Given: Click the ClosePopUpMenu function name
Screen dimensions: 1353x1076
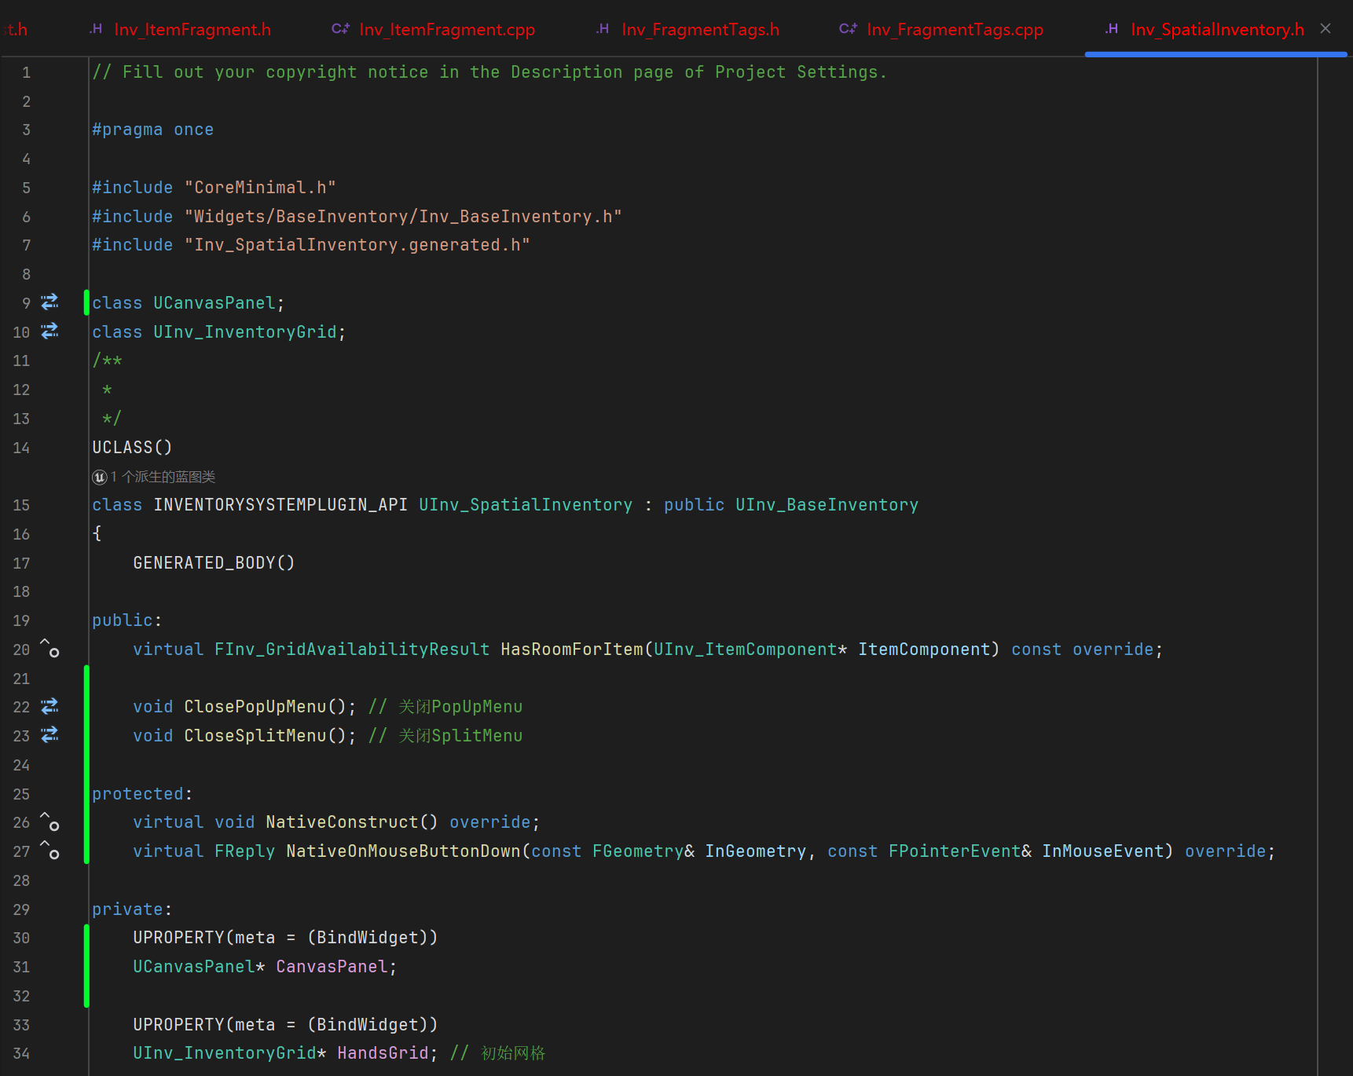Looking at the screenshot, I should click(x=255, y=707).
